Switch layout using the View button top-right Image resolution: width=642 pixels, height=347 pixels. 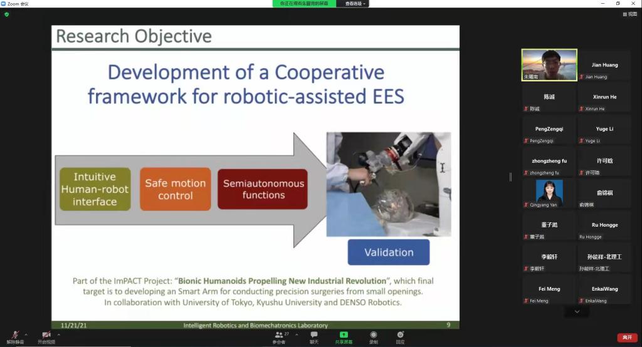629,14
